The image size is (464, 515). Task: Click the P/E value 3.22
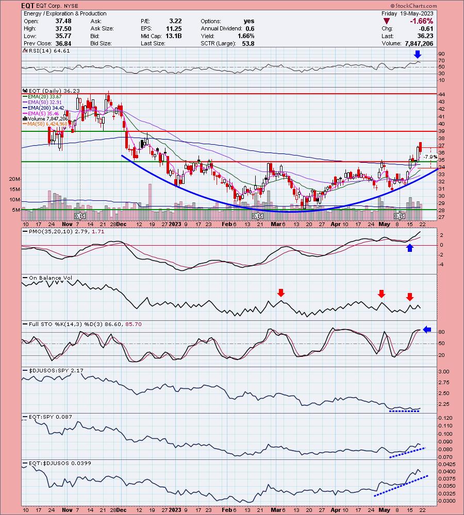click(175, 21)
